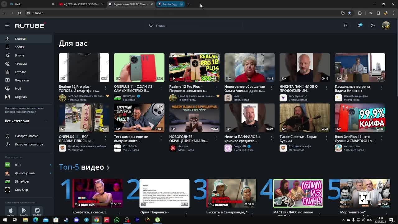
Task: Open the НТВ subscription channel
Action: pos(26,165)
